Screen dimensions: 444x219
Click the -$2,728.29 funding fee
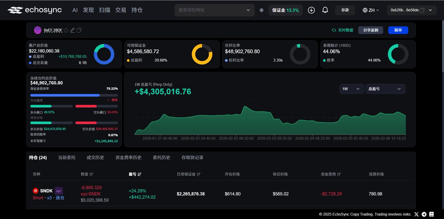click(331, 194)
